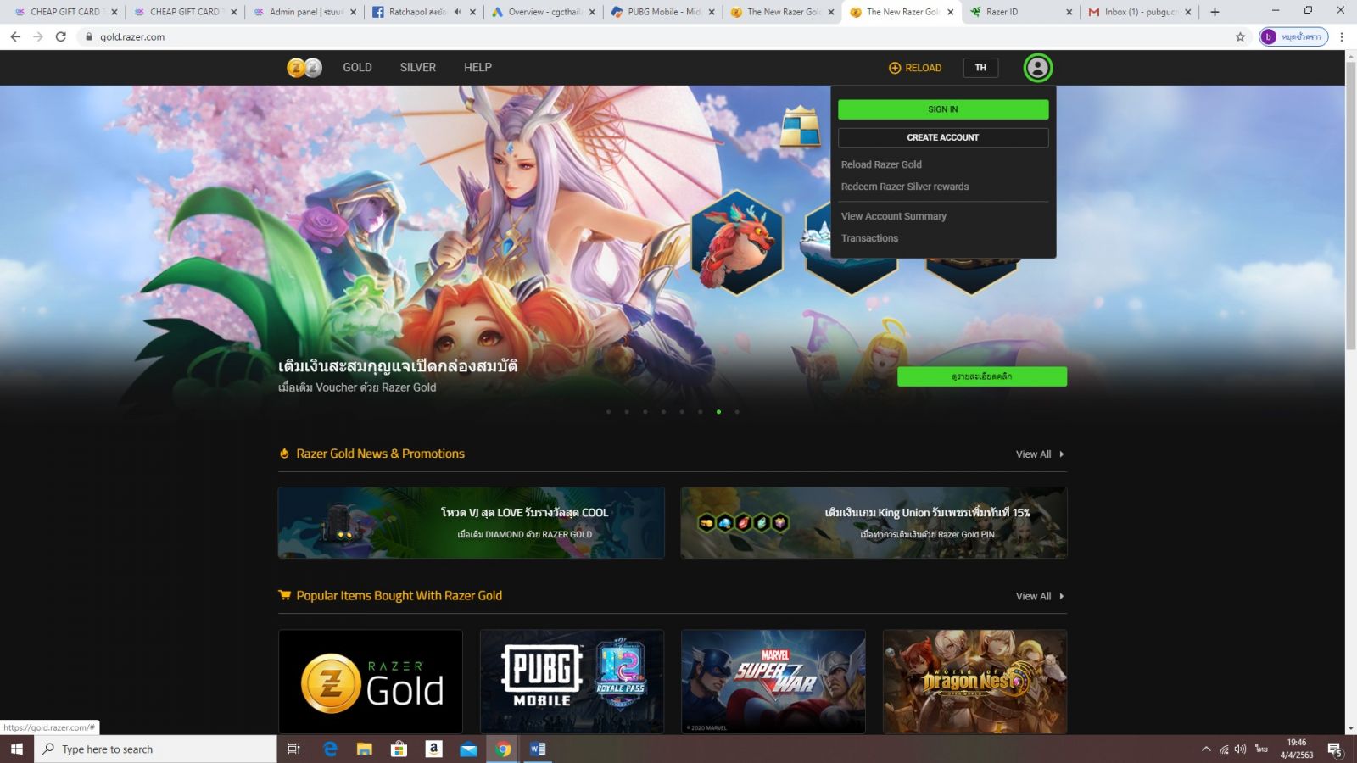Launch Microsoft Edge from the taskbar

(x=330, y=749)
